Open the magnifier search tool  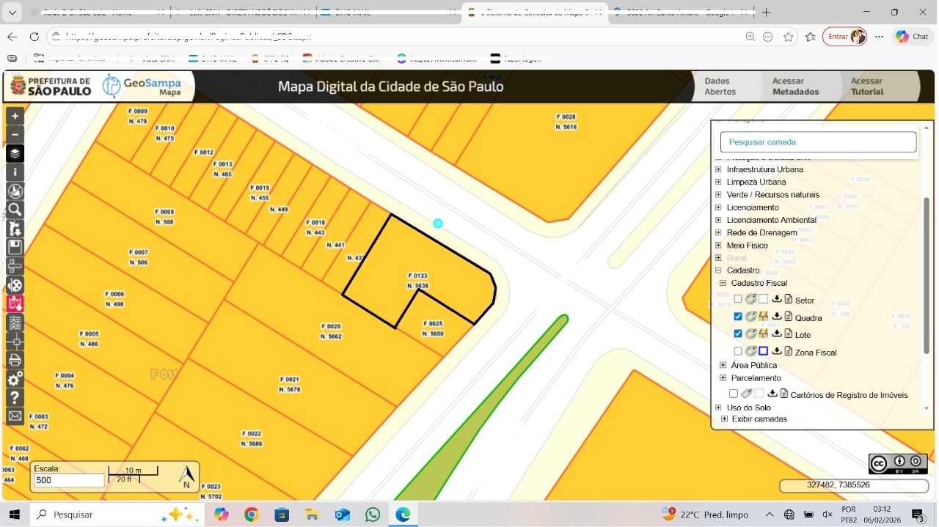[15, 210]
